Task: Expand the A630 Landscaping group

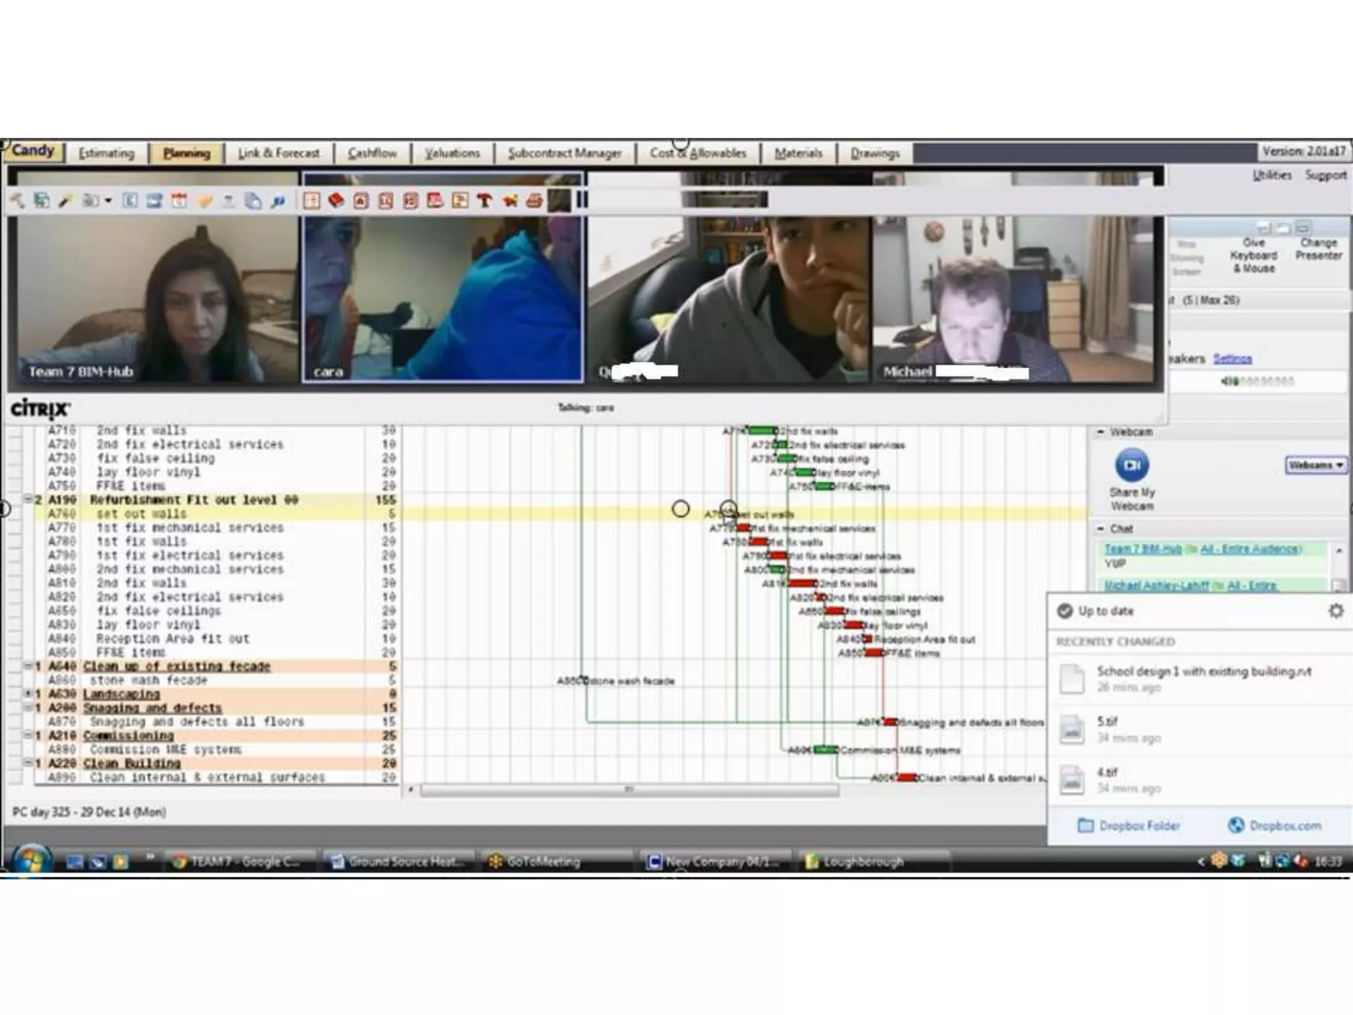Action: pos(28,694)
